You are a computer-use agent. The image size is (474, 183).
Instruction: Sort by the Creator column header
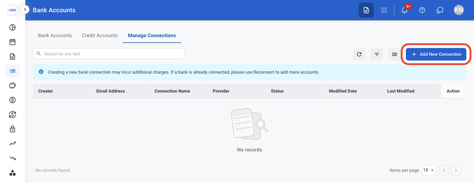click(x=46, y=91)
